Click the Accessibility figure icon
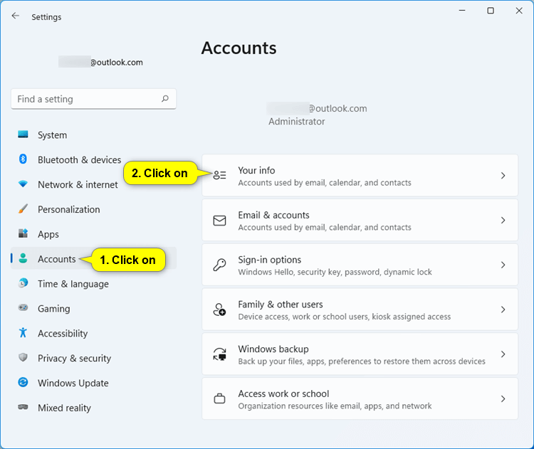The height and width of the screenshot is (449, 534). pyautogui.click(x=23, y=332)
